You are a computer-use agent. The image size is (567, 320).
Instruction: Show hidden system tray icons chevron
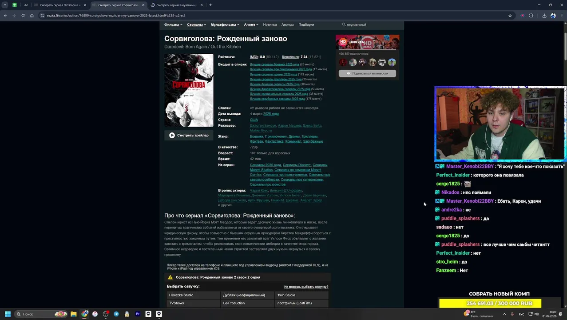coord(504,314)
